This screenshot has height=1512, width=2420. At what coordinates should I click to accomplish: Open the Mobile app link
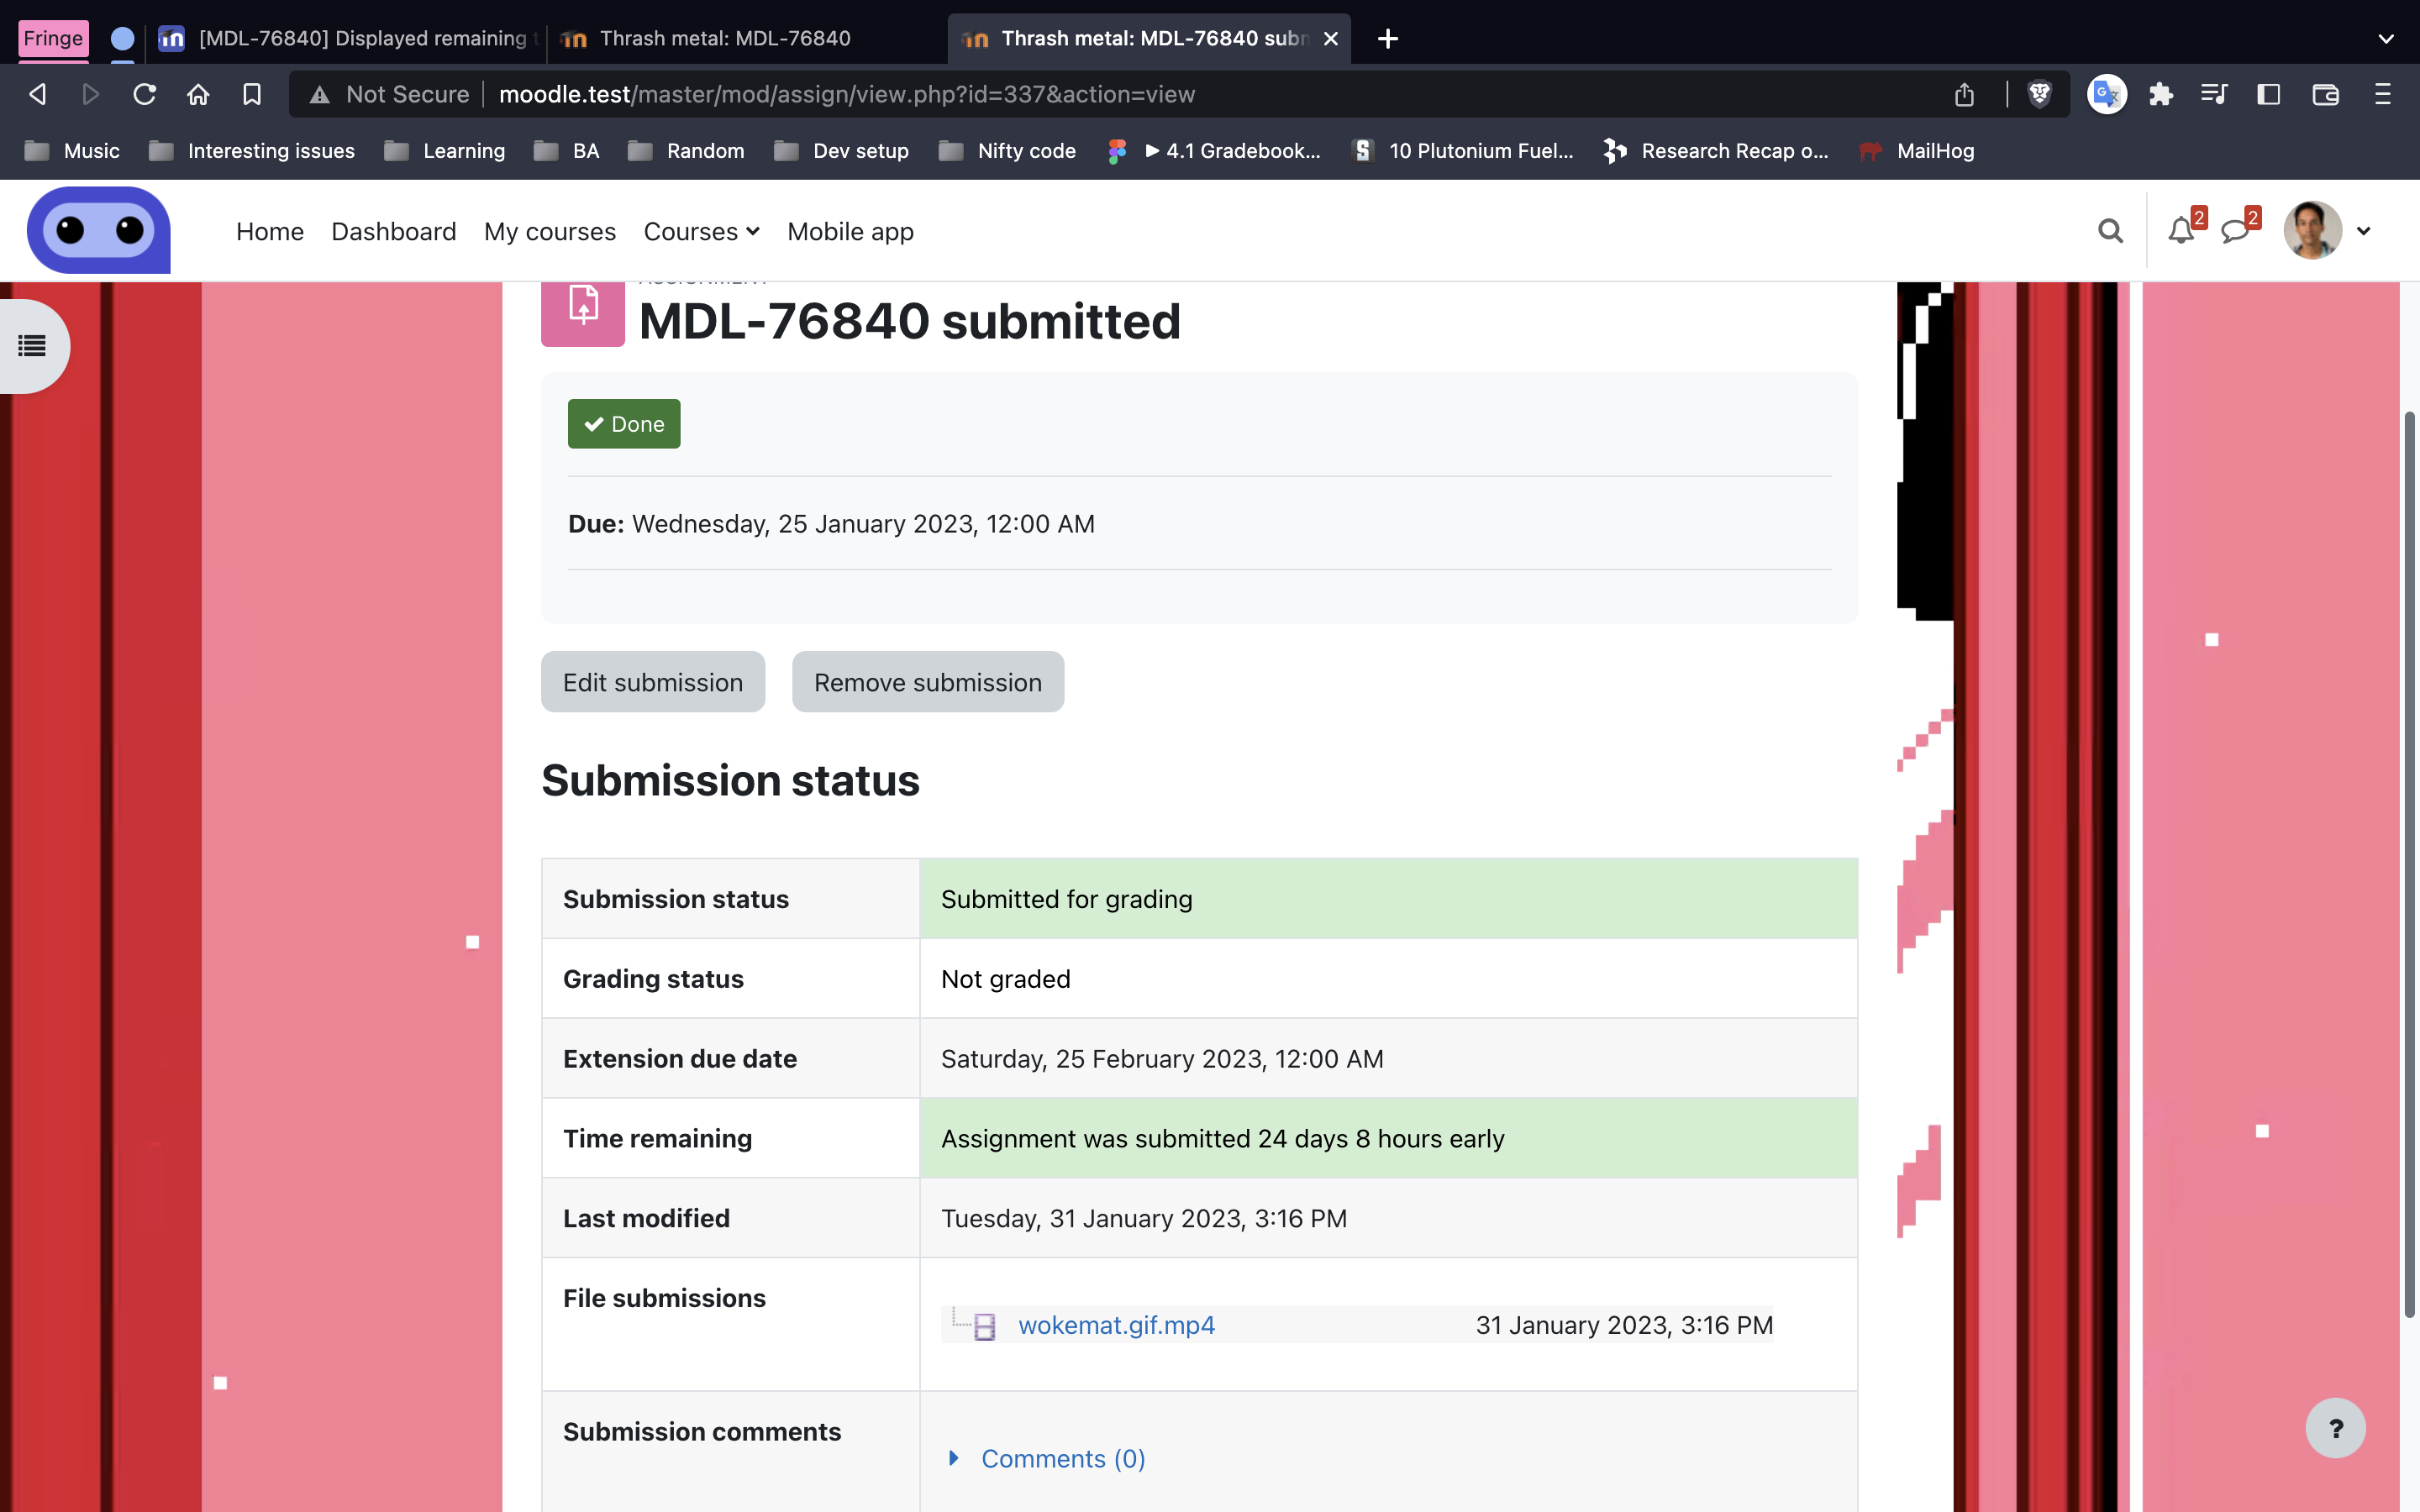tap(850, 231)
